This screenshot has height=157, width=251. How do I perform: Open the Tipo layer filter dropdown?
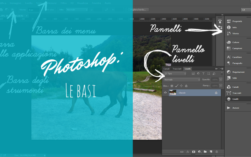[176, 73]
